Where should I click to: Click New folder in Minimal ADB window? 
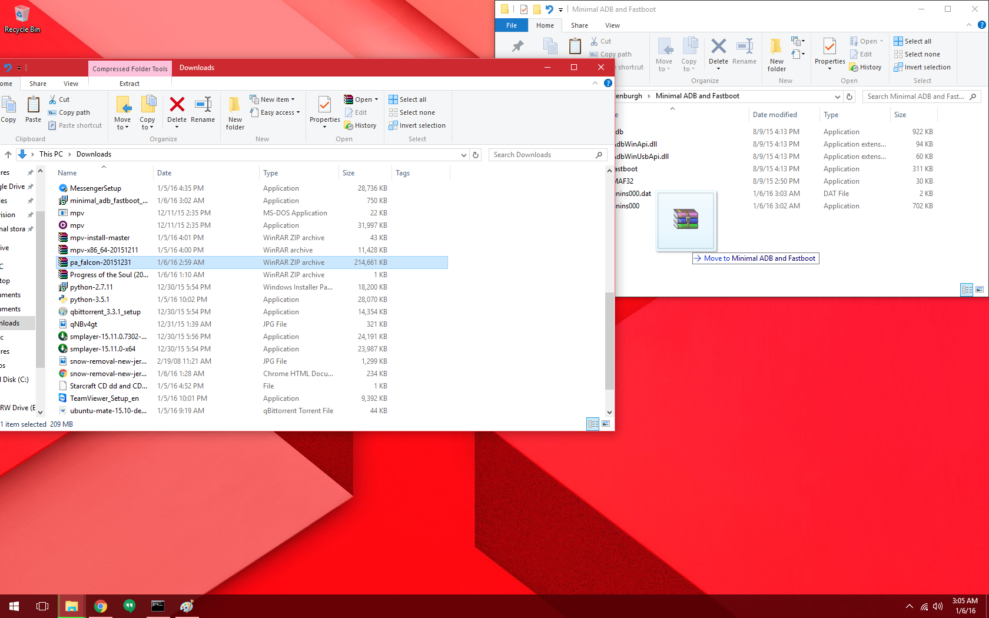coord(776,55)
